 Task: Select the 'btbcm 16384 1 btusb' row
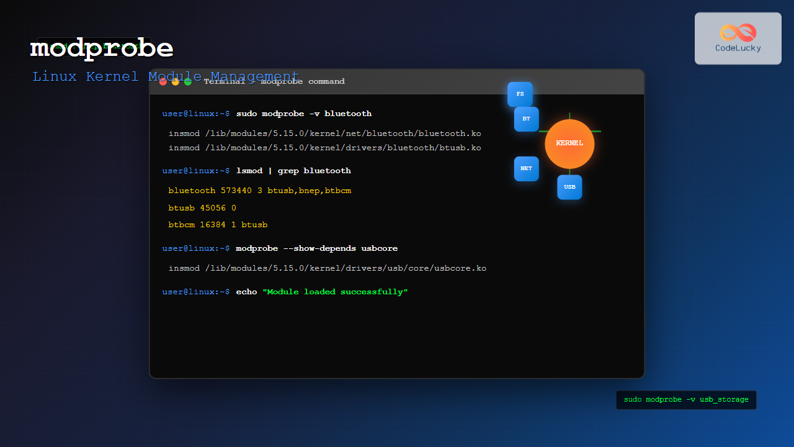(x=218, y=225)
